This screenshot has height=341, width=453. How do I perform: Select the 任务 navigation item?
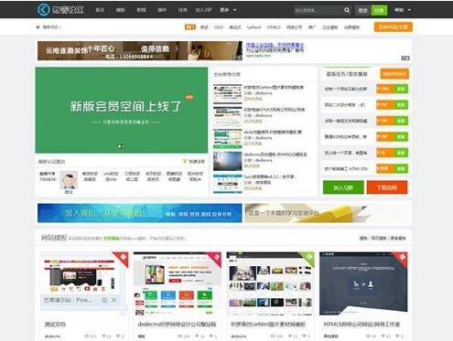coord(182,10)
